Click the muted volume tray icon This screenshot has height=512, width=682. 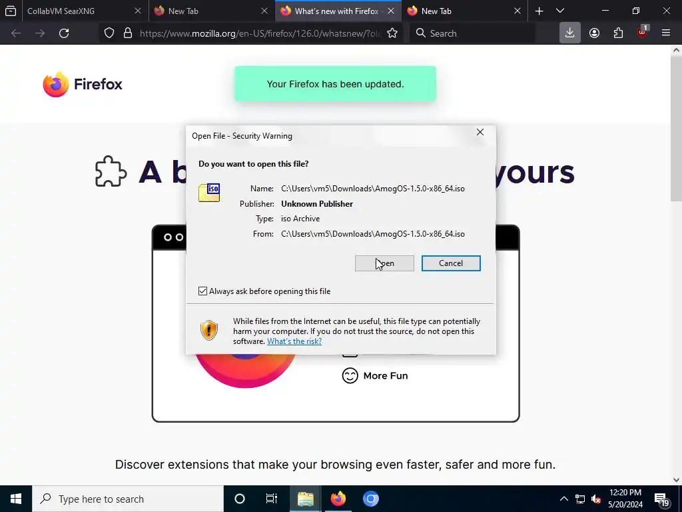(x=596, y=499)
